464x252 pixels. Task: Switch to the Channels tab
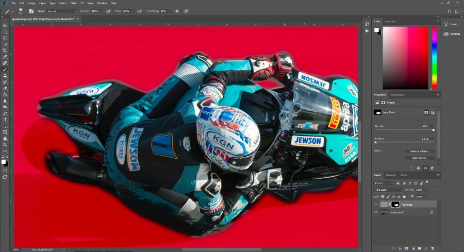(x=391, y=175)
